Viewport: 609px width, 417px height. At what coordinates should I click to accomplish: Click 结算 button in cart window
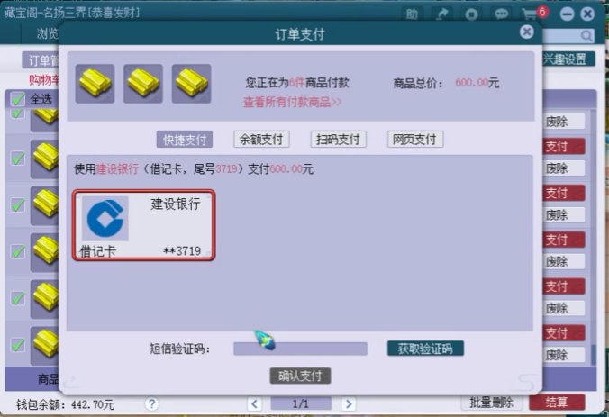[x=557, y=403]
